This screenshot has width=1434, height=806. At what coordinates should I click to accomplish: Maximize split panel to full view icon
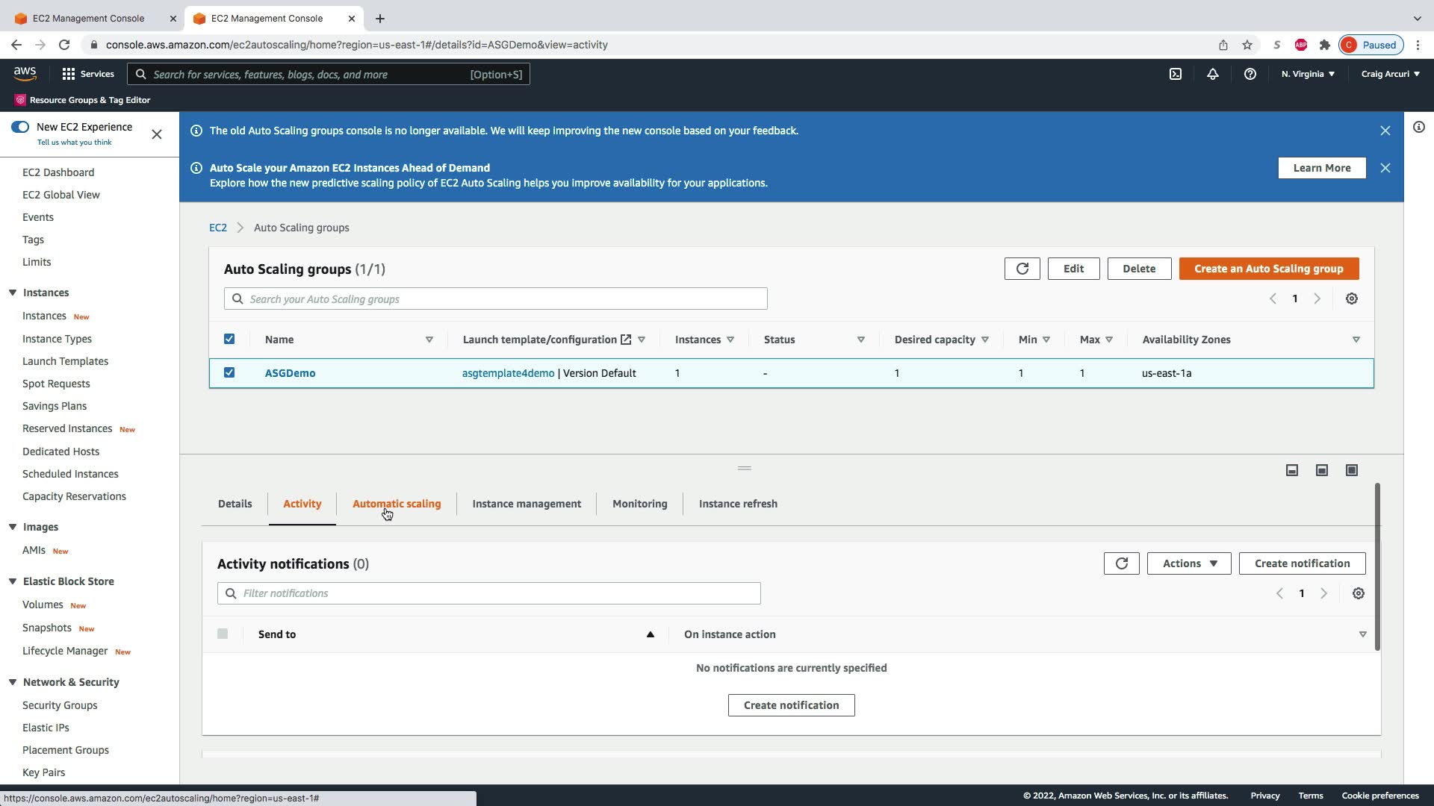point(1351,470)
